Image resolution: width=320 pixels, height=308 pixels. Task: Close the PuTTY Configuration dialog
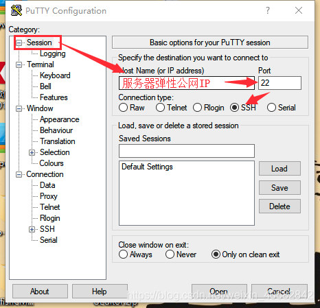tap(299, 10)
